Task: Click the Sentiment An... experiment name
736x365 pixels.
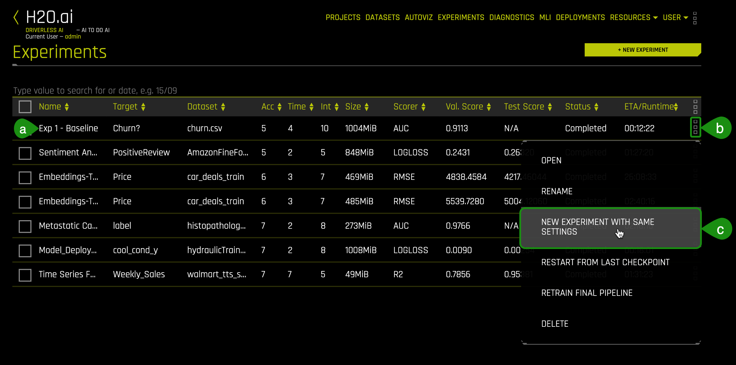Action: (68, 152)
